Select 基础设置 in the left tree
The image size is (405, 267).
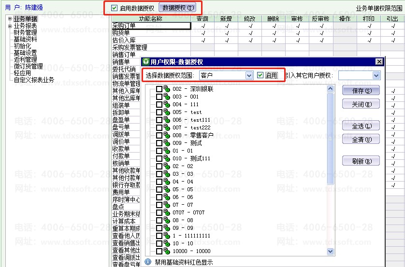click(25, 53)
